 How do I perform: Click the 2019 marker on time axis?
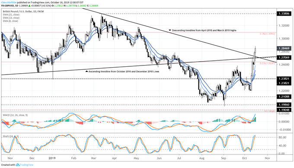coord(52,158)
